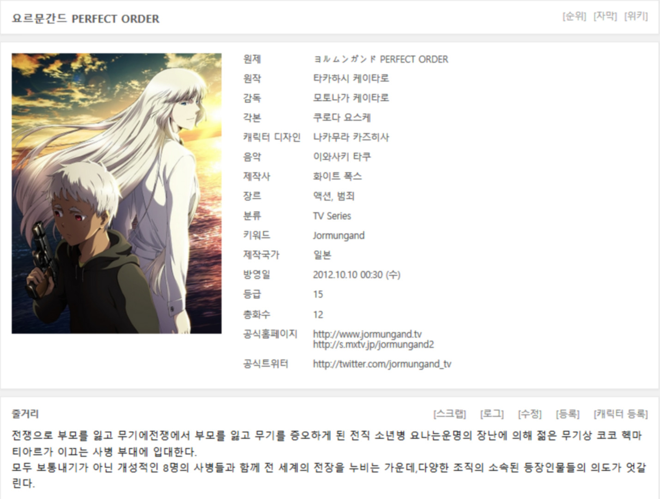660x499 pixels.
Task: Click production country 일본
Action: 322,255
